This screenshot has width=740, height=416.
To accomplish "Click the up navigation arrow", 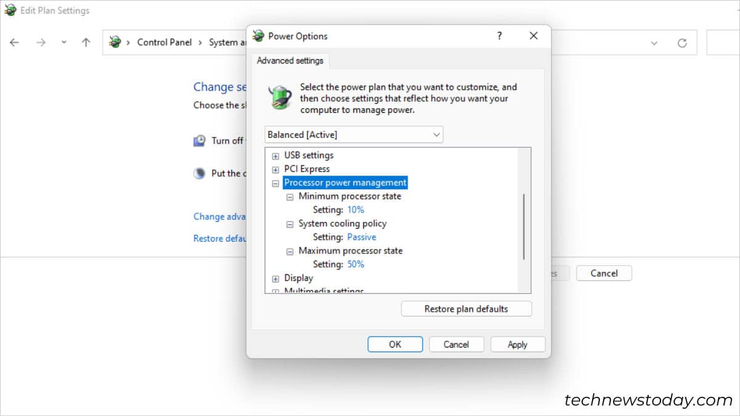I will tap(84, 42).
